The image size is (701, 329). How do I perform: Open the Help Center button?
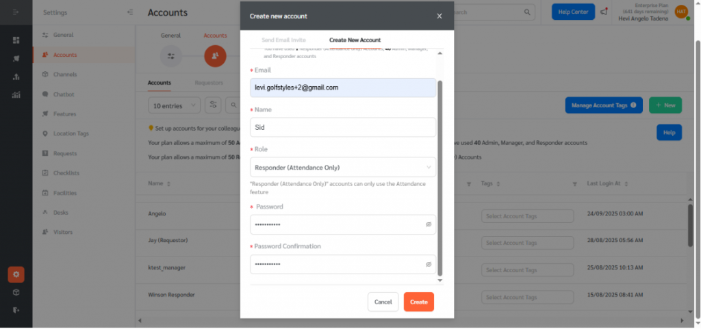click(x=573, y=12)
